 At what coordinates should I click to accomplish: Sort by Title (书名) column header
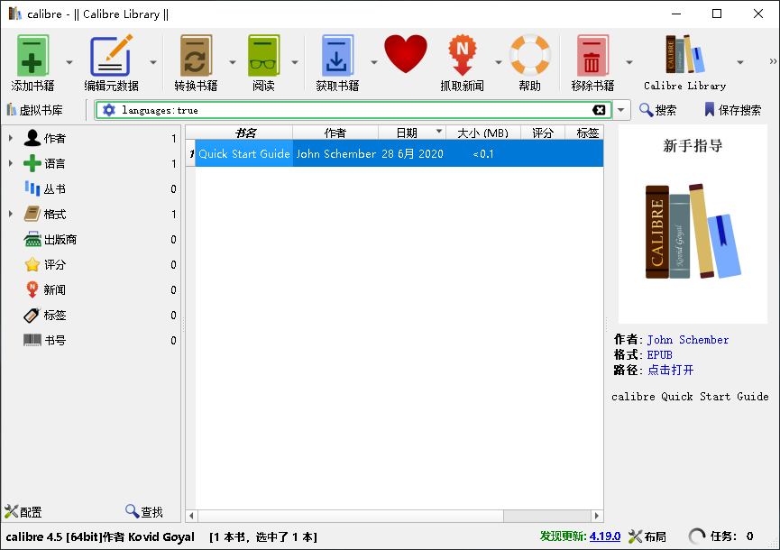point(244,133)
